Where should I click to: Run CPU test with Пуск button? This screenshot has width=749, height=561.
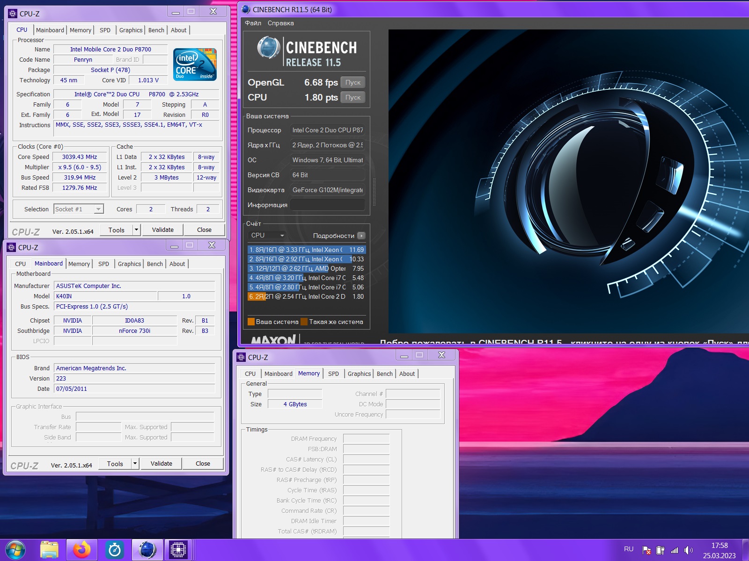pyautogui.click(x=353, y=97)
